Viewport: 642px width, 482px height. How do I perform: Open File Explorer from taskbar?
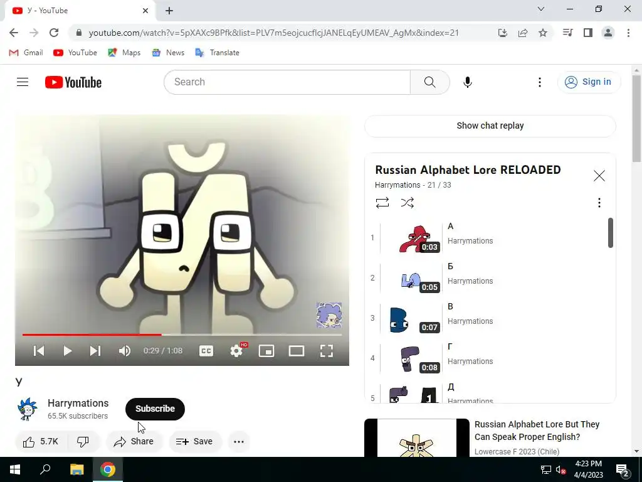77,469
